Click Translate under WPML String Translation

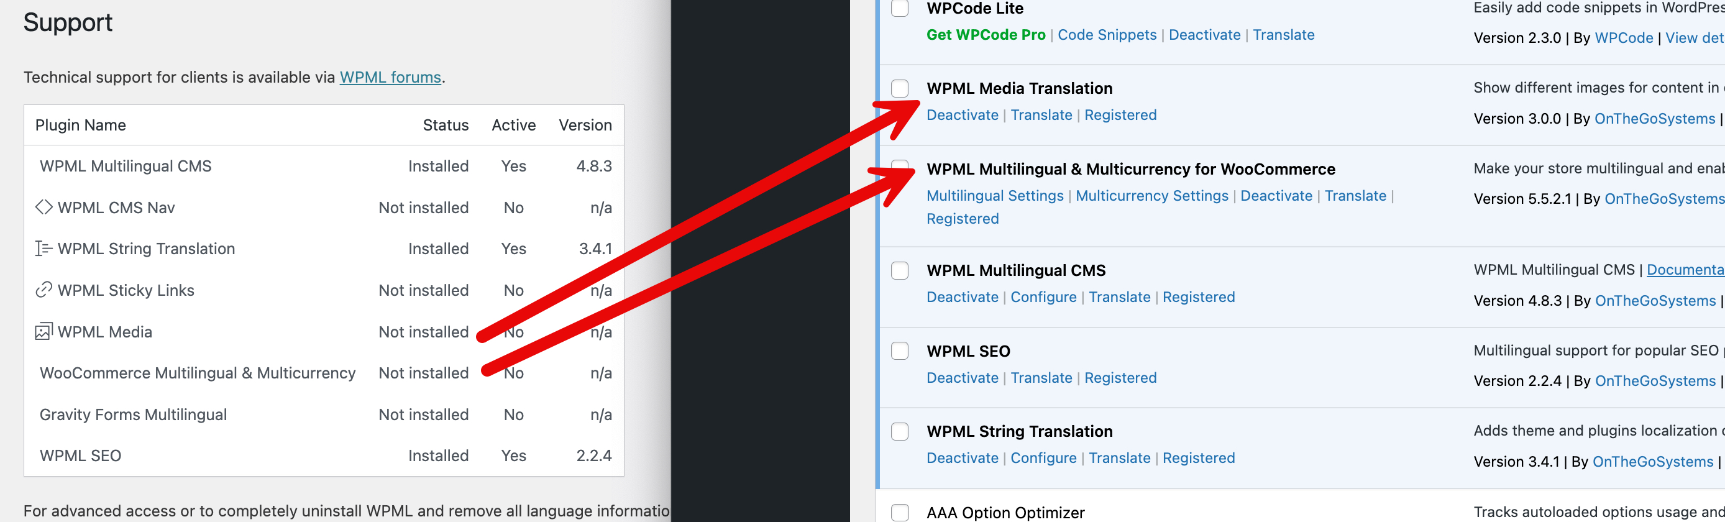click(1120, 459)
